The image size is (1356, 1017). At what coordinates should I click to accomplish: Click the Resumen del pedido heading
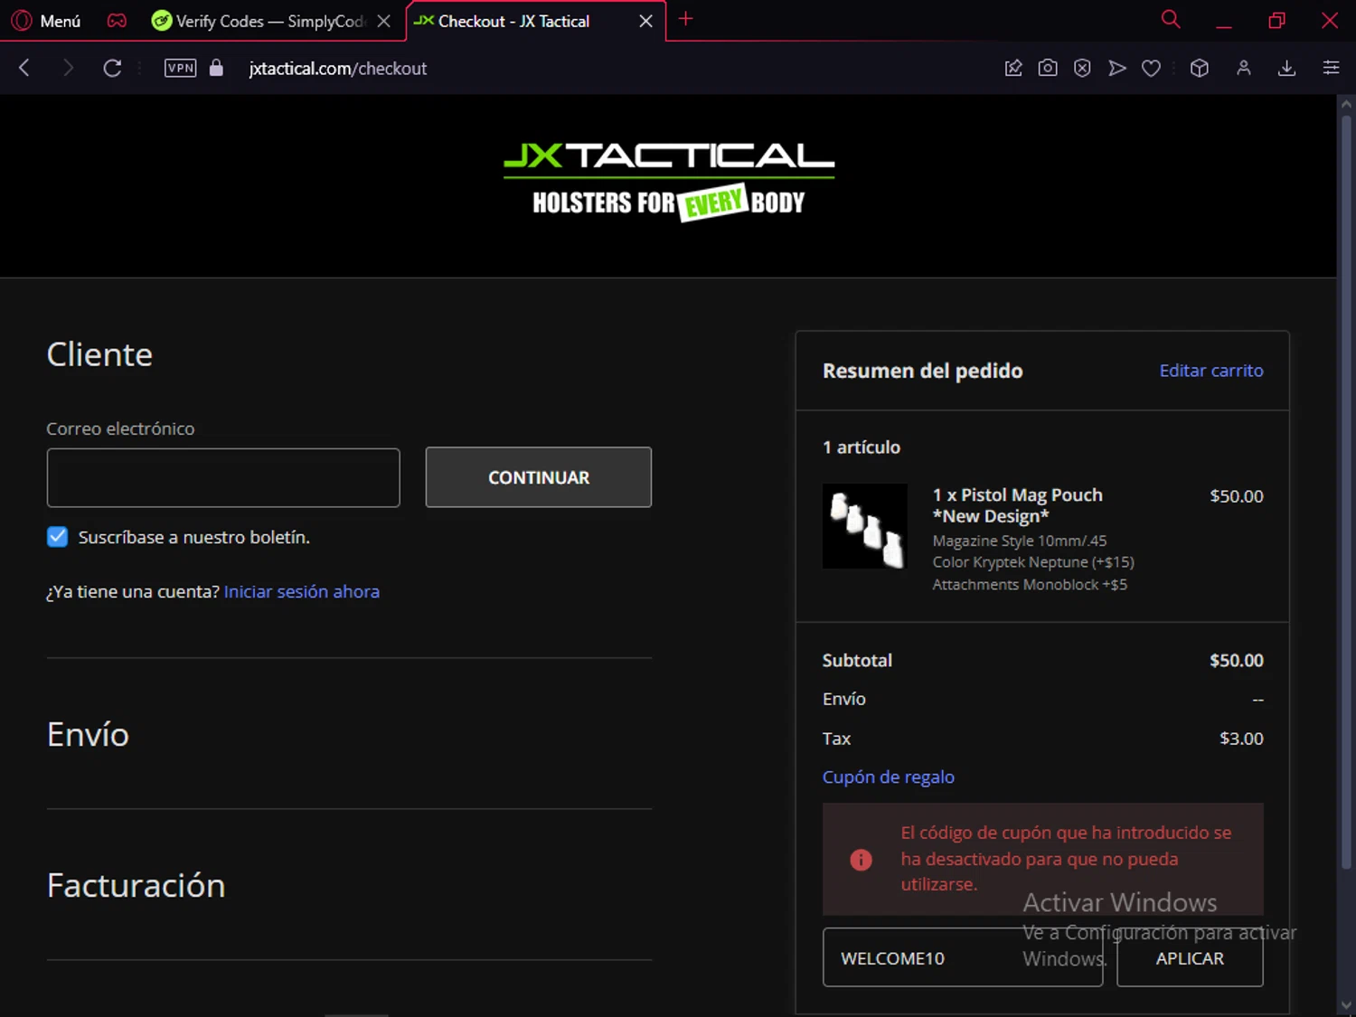click(923, 371)
